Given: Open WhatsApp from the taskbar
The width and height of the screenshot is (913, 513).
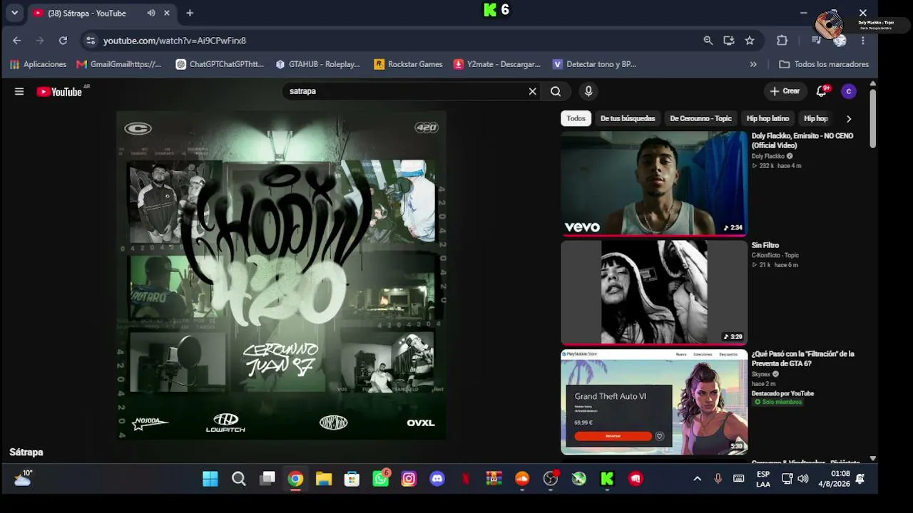Looking at the screenshot, I should pos(381,479).
